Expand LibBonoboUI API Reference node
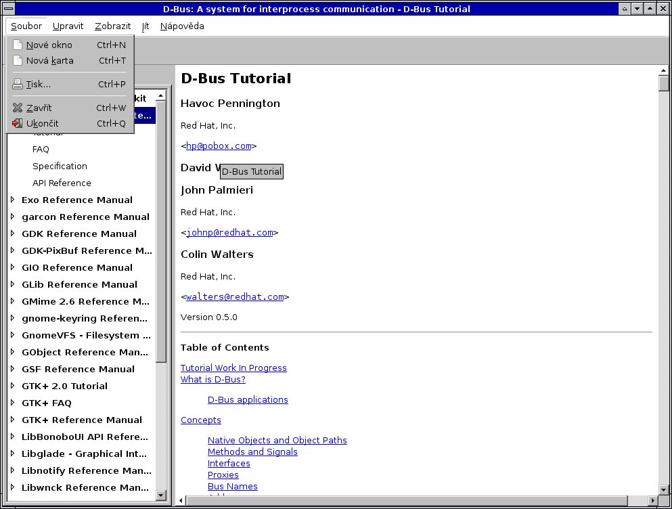 point(12,437)
